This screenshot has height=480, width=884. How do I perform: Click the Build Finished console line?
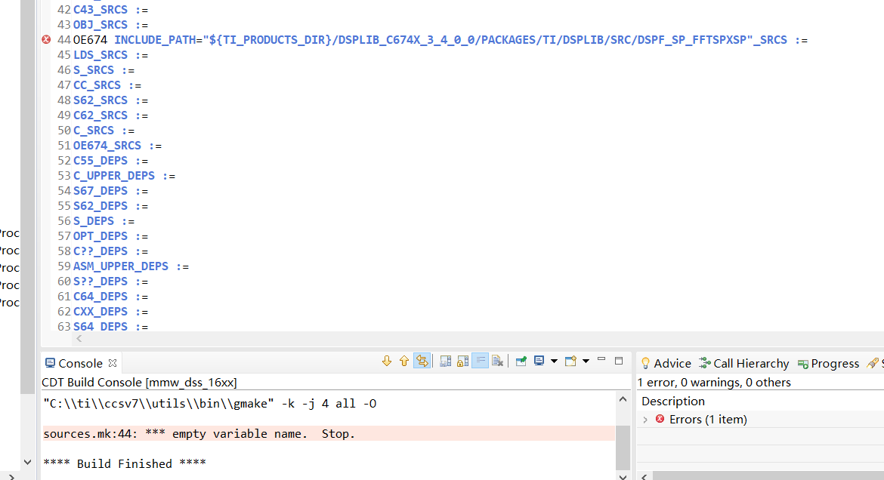(x=125, y=463)
